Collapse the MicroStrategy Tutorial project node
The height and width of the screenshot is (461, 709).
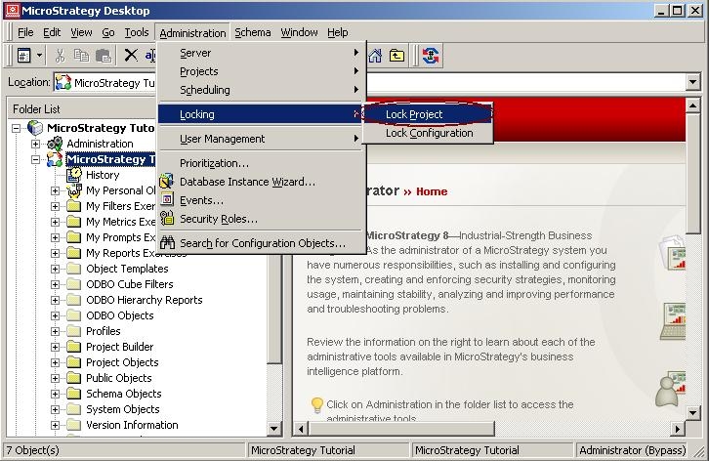coord(35,160)
